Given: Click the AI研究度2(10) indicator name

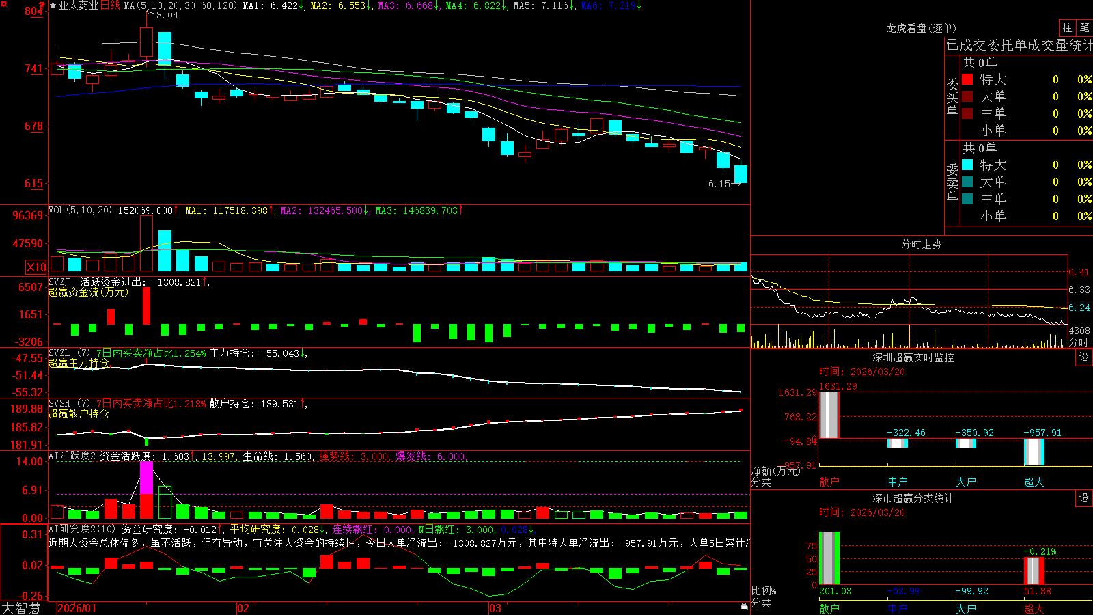Looking at the screenshot, I should pos(82,529).
